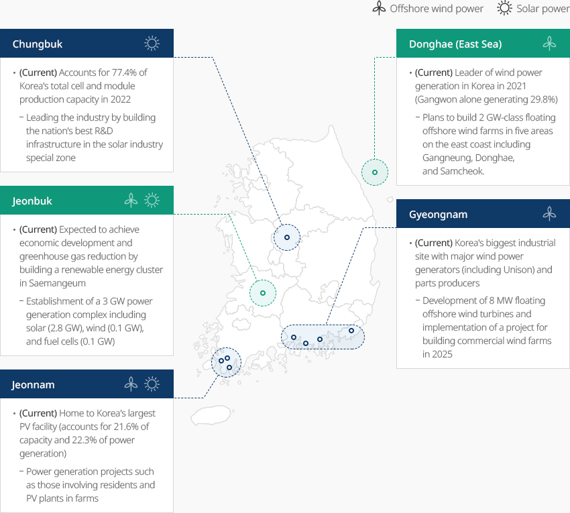This screenshot has width=570, height=513.
Task: Click the wind turbine icon in Jeonnam header
Action: pos(131,384)
